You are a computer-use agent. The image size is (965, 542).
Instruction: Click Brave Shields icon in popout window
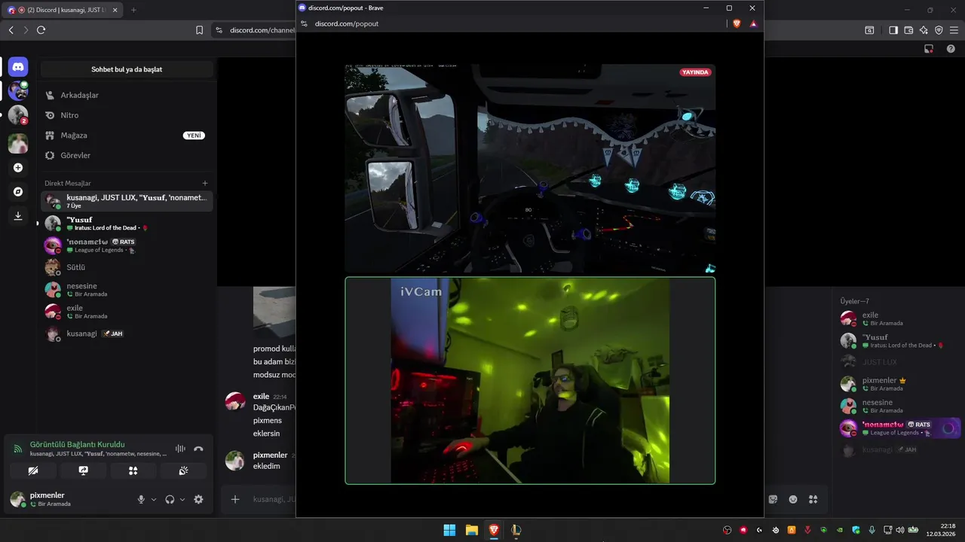pyautogui.click(x=737, y=23)
